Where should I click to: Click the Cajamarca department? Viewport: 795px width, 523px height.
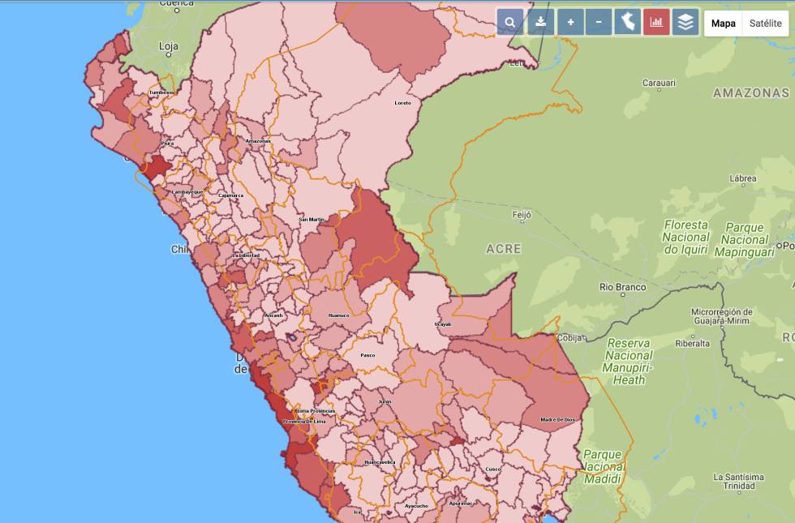(x=232, y=197)
